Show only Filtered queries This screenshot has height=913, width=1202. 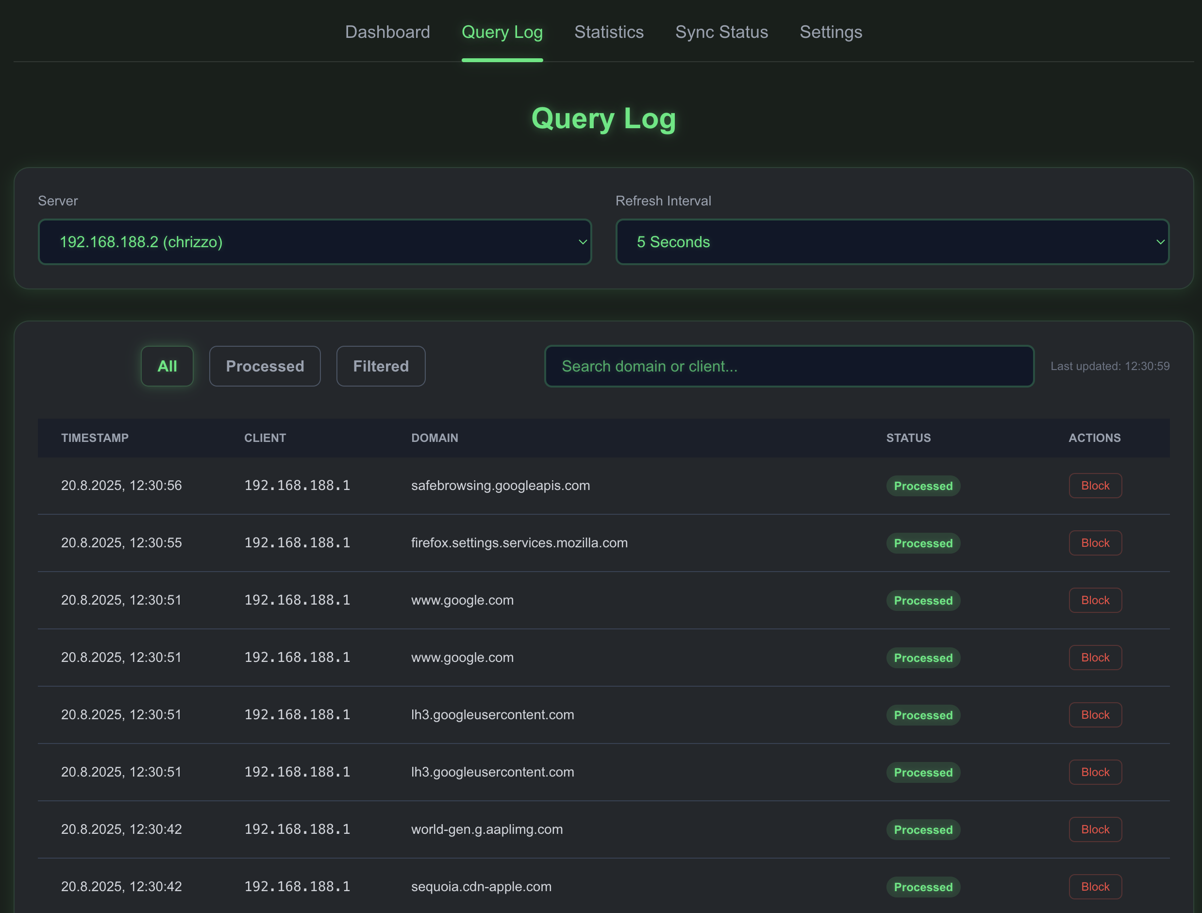[x=381, y=366]
